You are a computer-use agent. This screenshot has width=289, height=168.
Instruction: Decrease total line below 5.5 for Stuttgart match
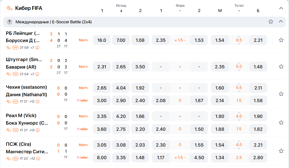coord(239,70)
